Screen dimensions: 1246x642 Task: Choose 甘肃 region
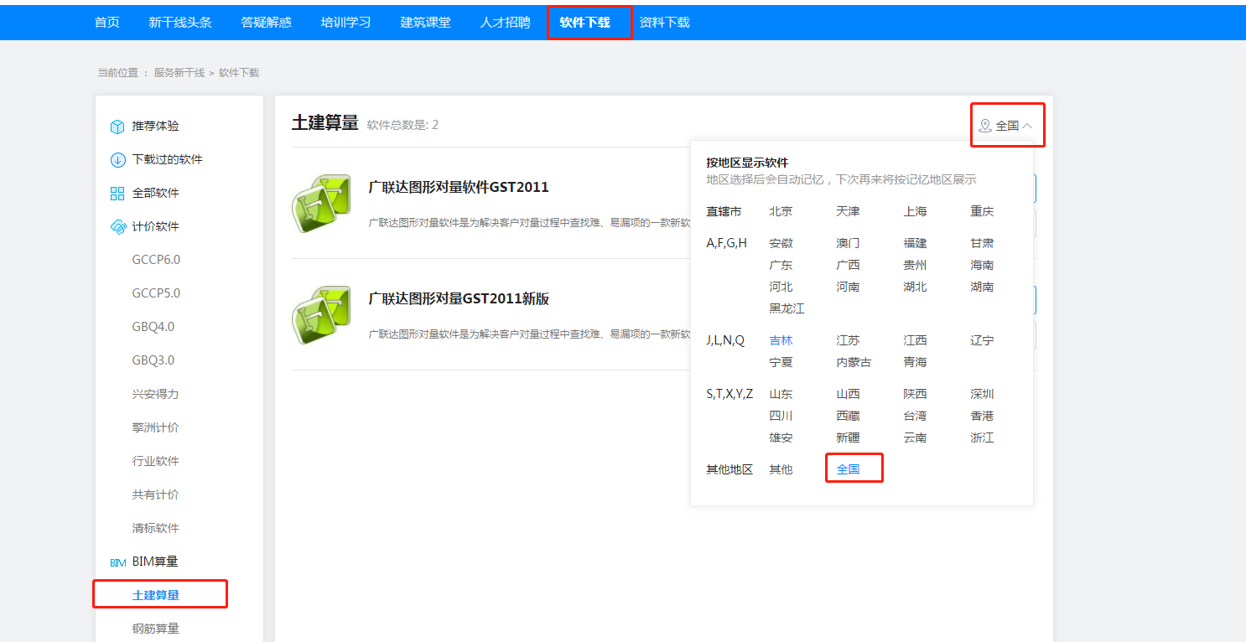(x=982, y=243)
